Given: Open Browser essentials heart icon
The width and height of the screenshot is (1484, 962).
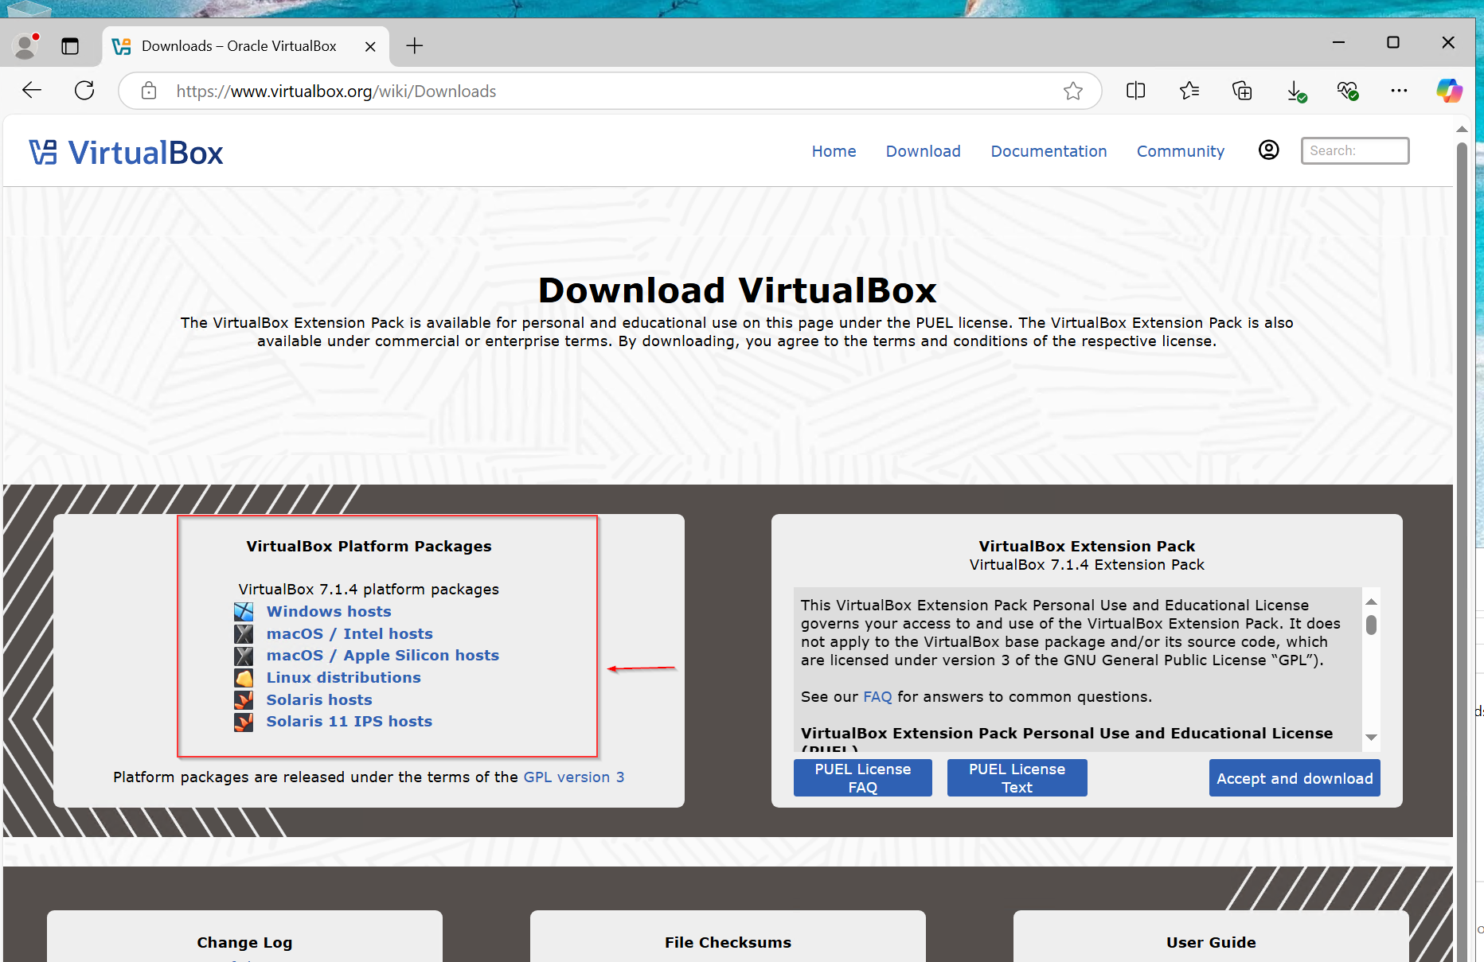Looking at the screenshot, I should point(1348,91).
